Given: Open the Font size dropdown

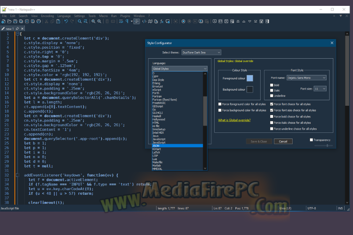Looking at the screenshot, I should [x=320, y=89].
